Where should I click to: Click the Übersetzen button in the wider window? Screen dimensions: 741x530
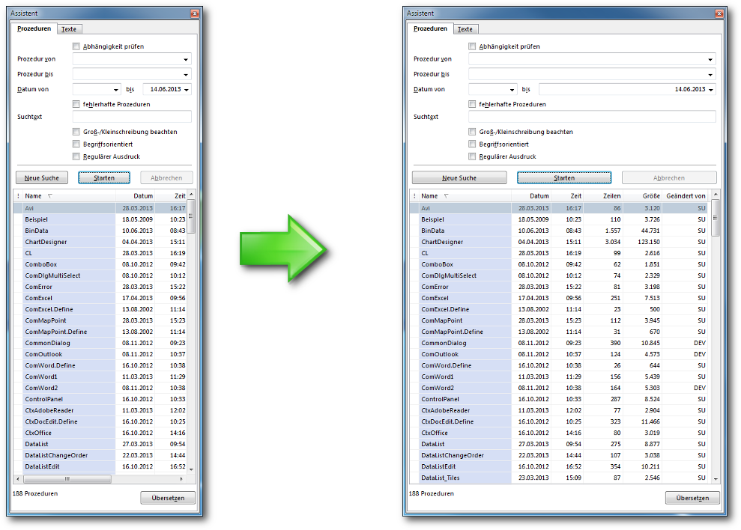pos(692,498)
